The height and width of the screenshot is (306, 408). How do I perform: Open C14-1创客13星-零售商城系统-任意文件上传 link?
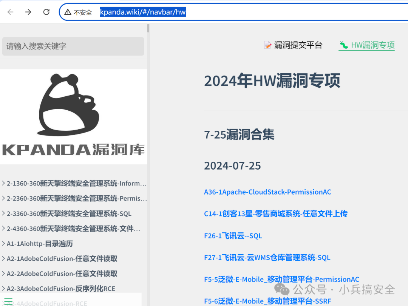tap(276, 214)
